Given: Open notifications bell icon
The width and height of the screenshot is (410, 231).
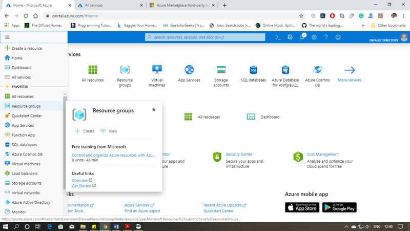Looking at the screenshot, I should coord(302,37).
